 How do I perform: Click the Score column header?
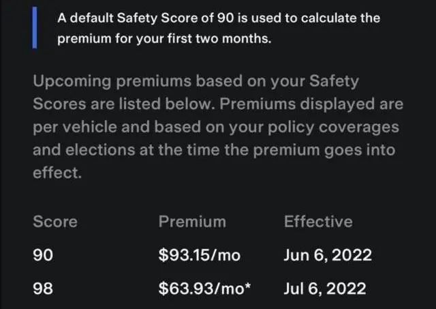tap(55, 222)
